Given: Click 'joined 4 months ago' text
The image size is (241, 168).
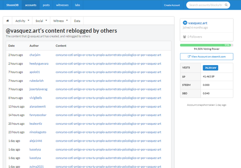Looking at the screenshot, I should [195, 27].
